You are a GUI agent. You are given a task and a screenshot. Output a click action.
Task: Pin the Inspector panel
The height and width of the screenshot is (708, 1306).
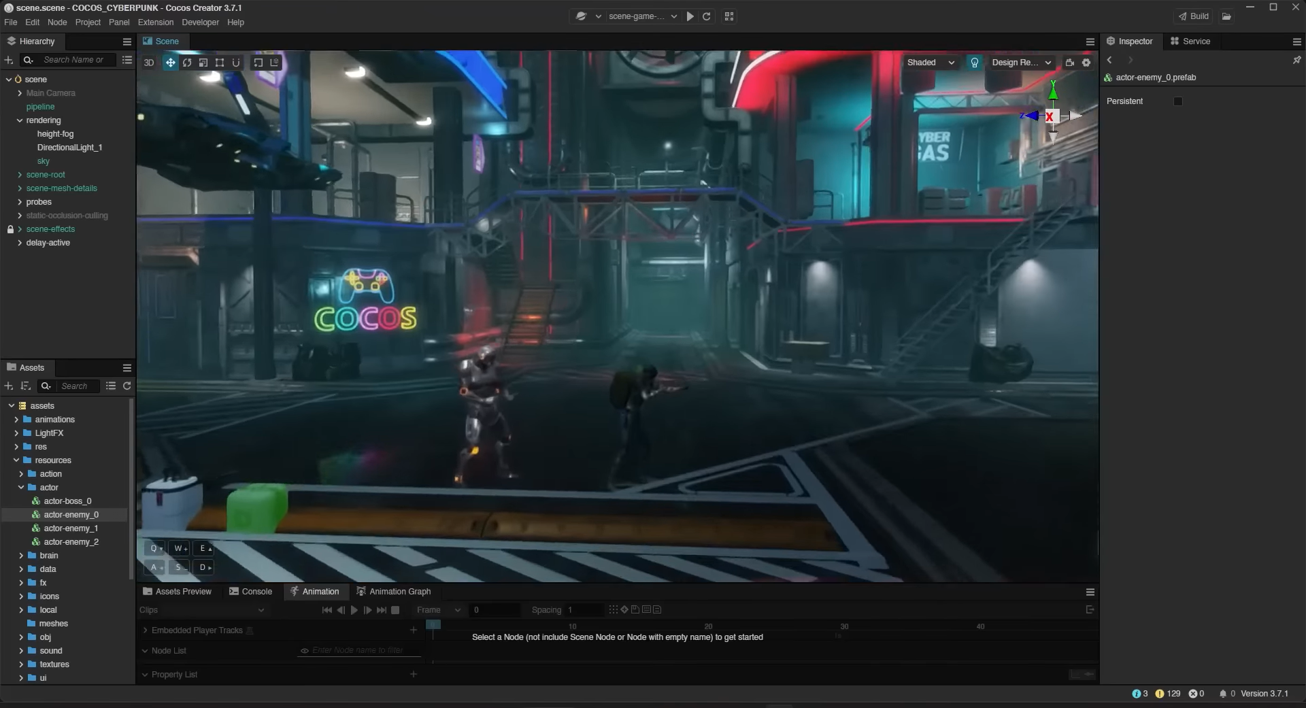pyautogui.click(x=1296, y=61)
